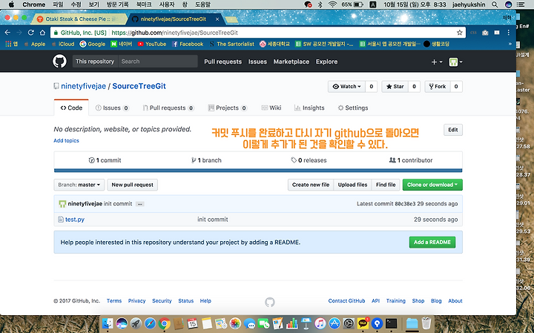Switch to the Wiki tab
This screenshot has height=333, width=534.
[x=271, y=108]
